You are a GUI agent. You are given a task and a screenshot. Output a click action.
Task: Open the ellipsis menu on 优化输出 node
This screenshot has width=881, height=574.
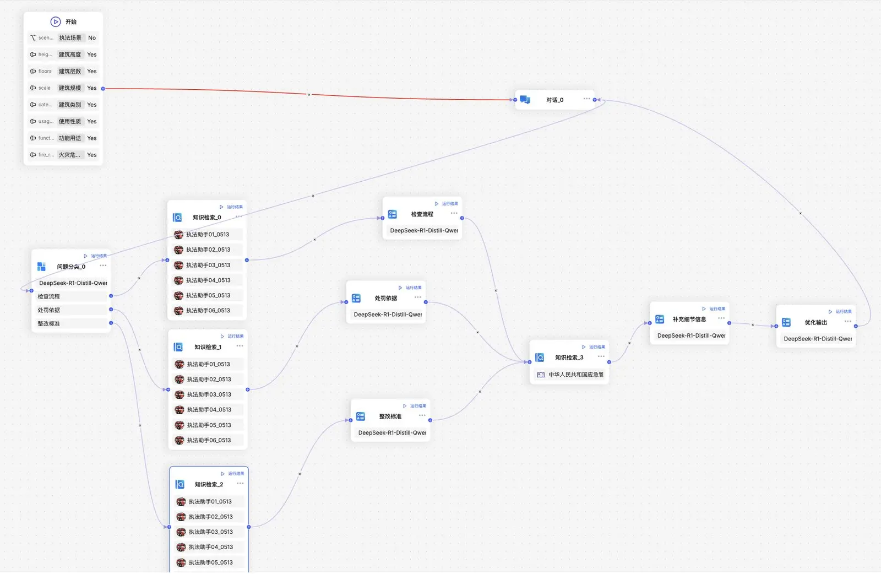pyautogui.click(x=848, y=321)
